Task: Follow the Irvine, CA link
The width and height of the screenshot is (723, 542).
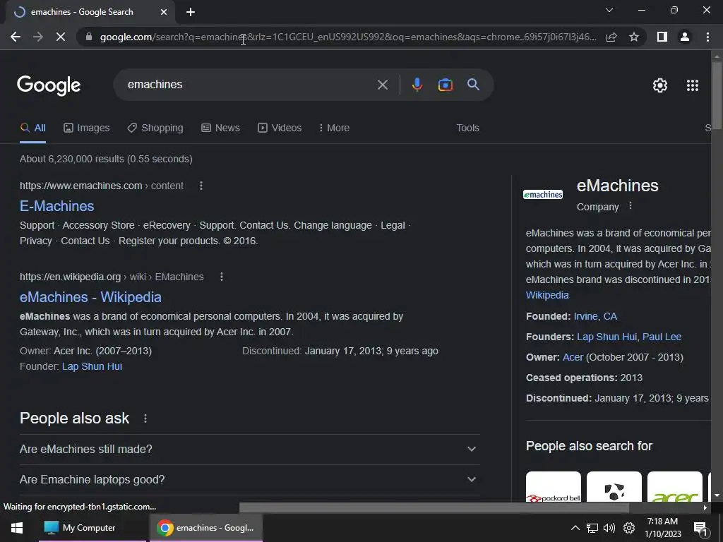Action: click(x=594, y=316)
